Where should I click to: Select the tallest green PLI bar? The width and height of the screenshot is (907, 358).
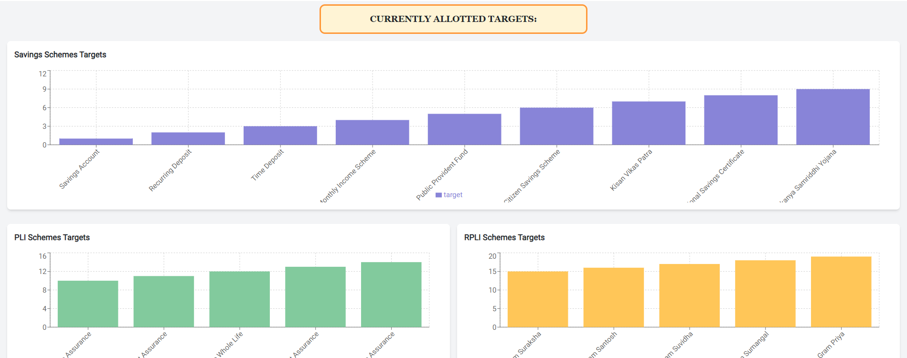tap(391, 295)
